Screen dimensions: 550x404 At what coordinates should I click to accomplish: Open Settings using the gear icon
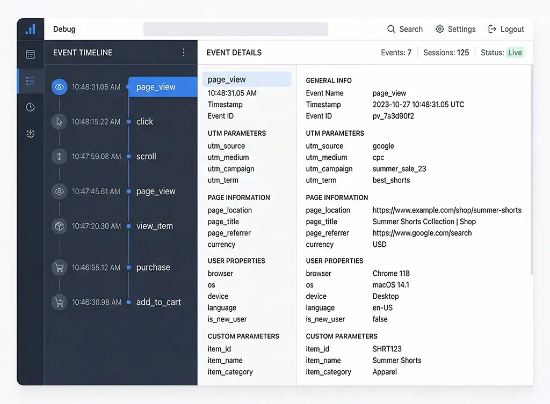point(455,29)
